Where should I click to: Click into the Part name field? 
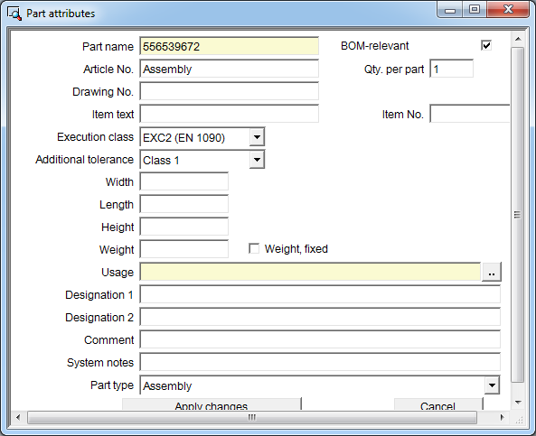point(229,46)
